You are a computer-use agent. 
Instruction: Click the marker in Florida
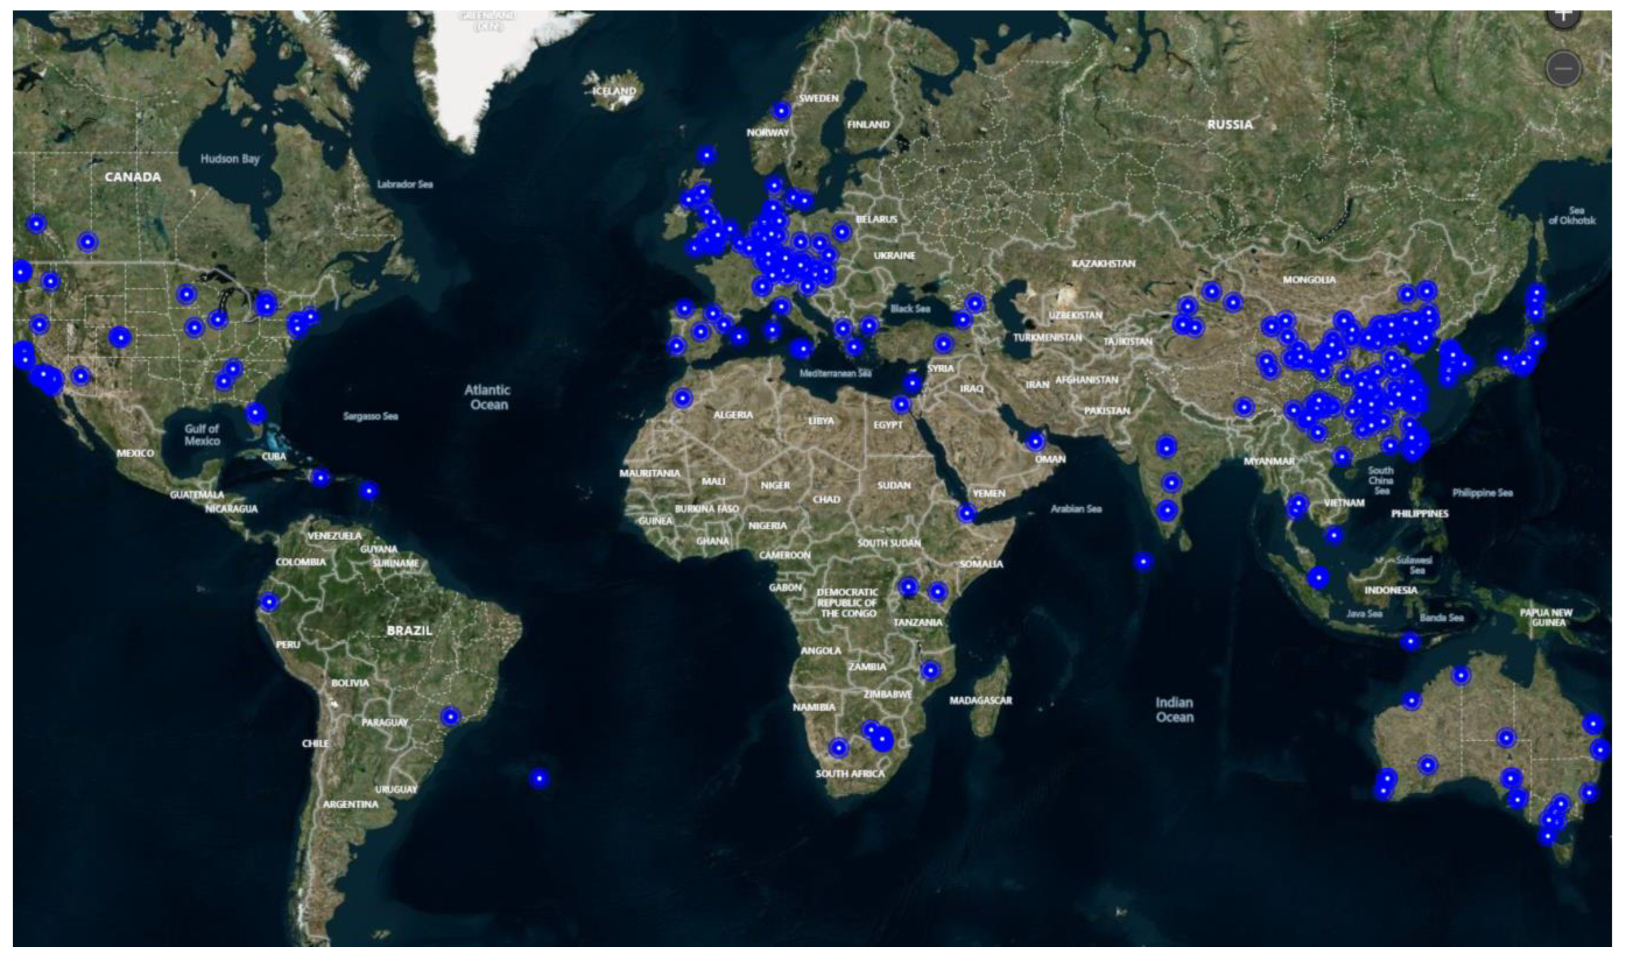(255, 412)
